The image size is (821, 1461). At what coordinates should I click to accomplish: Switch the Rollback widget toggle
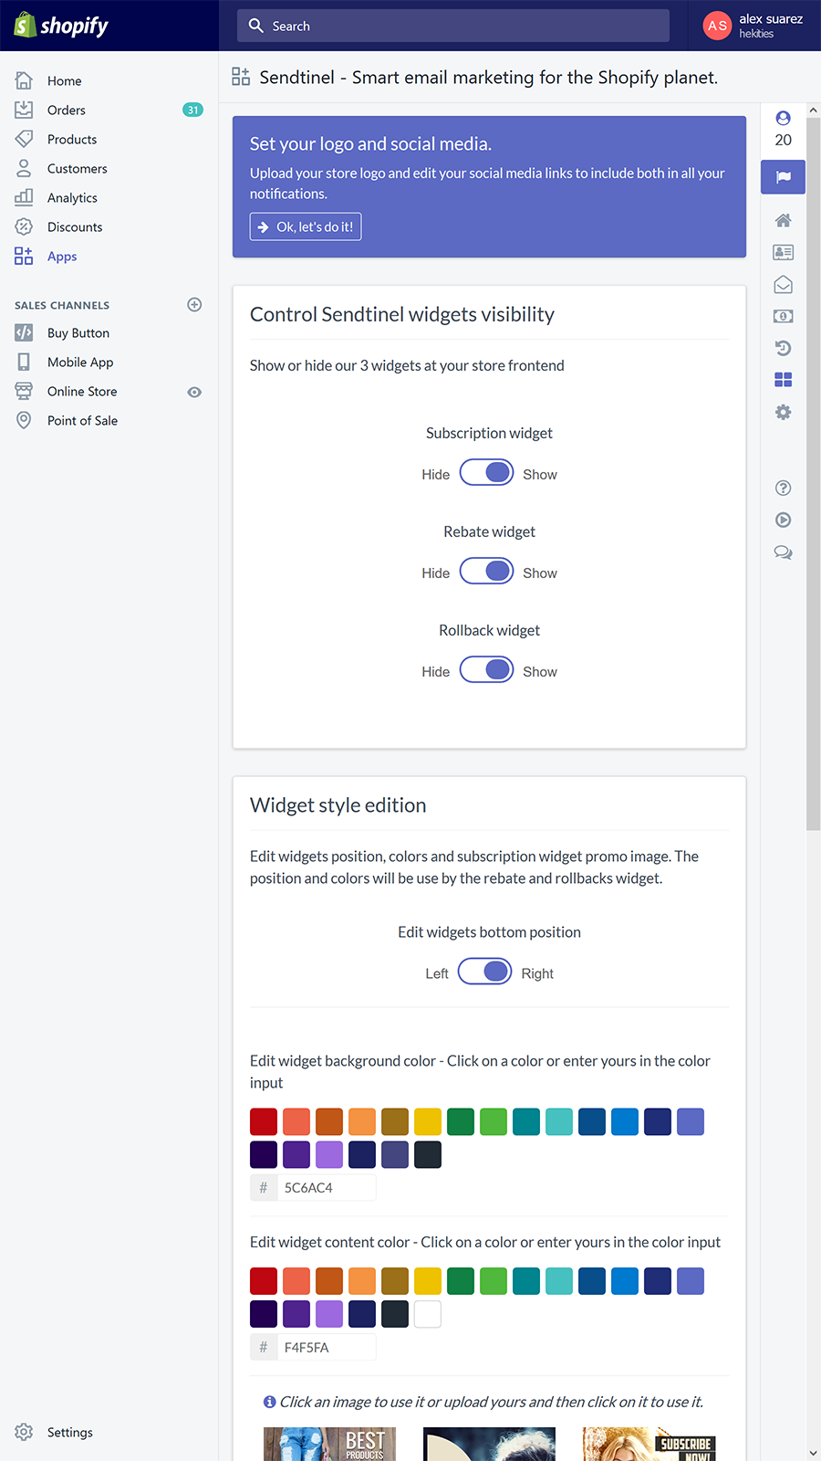pos(486,670)
